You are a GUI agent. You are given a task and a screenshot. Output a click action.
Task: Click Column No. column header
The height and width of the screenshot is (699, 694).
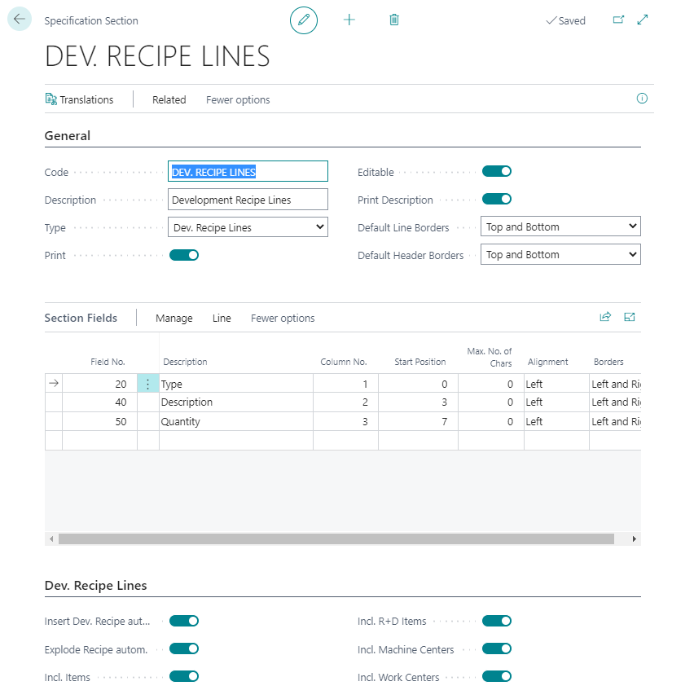click(x=344, y=362)
